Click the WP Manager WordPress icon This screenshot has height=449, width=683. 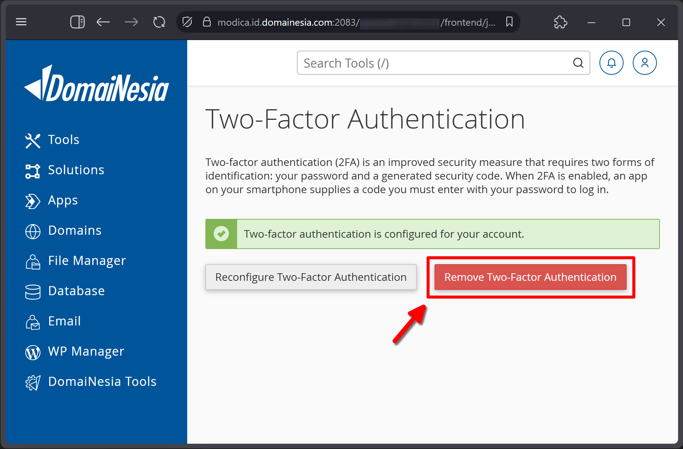point(33,352)
